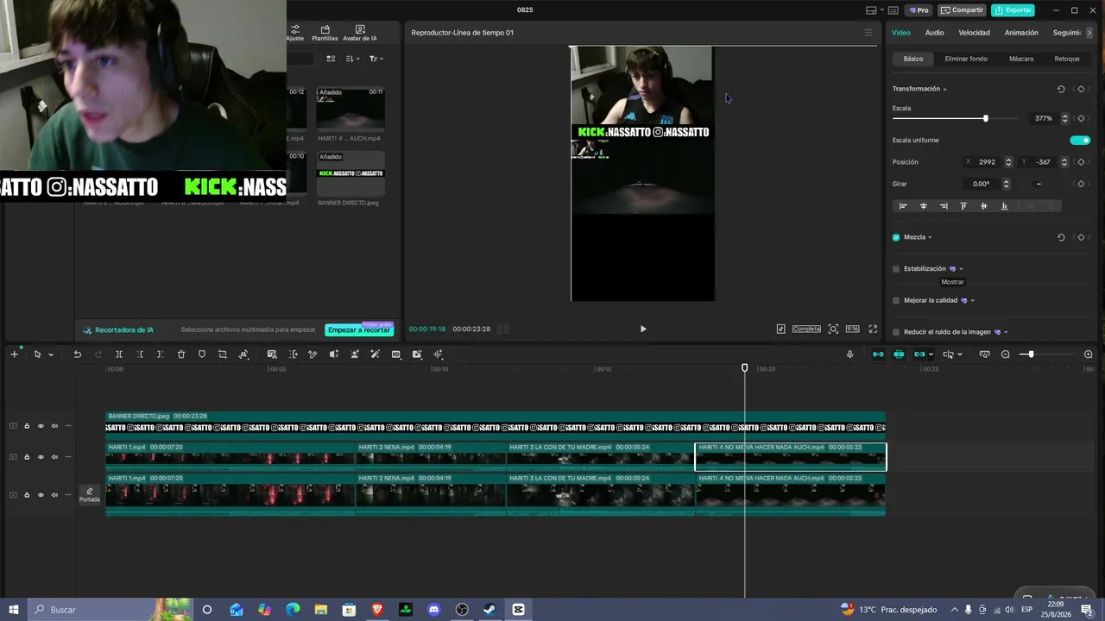
Task: Open Discord from the taskbar
Action: (433, 610)
